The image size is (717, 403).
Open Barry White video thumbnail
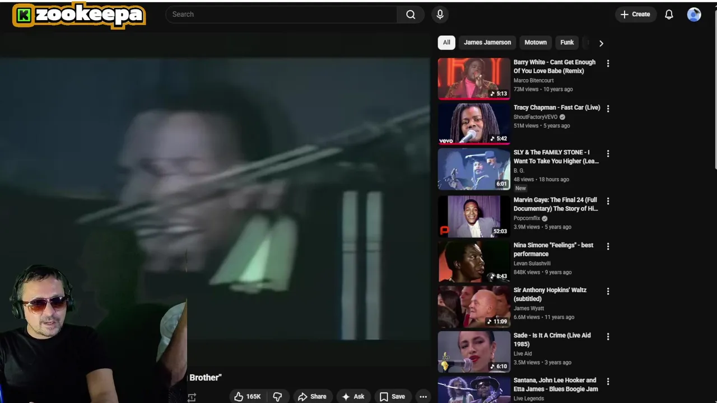click(x=474, y=78)
